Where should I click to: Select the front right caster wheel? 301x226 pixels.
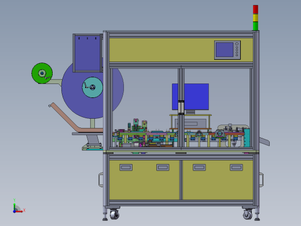tap(248, 214)
